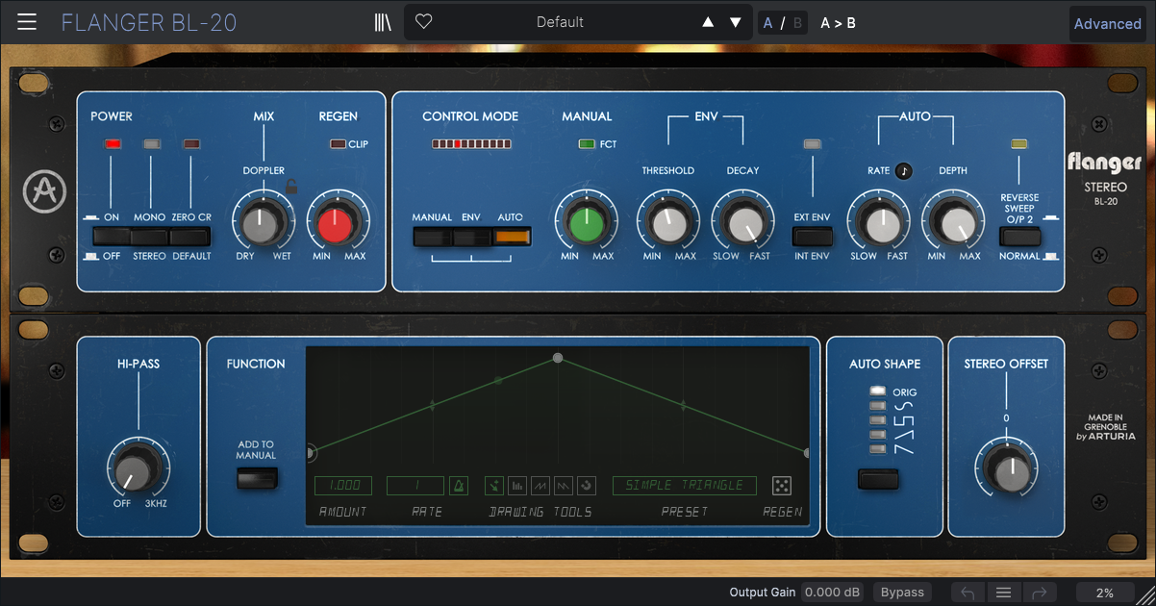Switch to the AUTO control mode

click(x=512, y=237)
